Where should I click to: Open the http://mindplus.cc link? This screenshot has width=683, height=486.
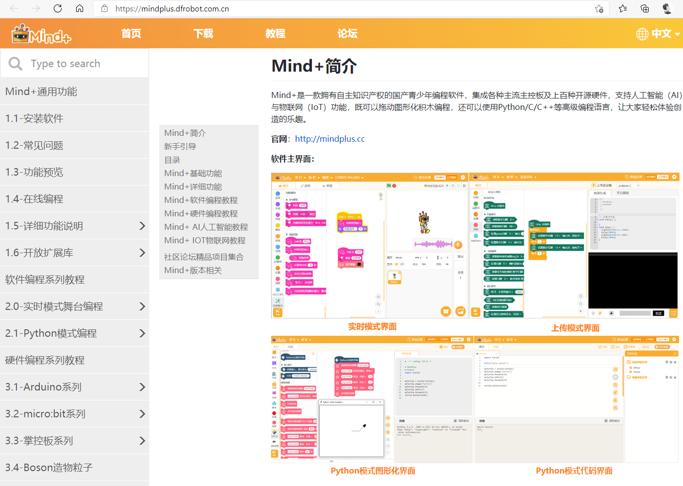[330, 139]
